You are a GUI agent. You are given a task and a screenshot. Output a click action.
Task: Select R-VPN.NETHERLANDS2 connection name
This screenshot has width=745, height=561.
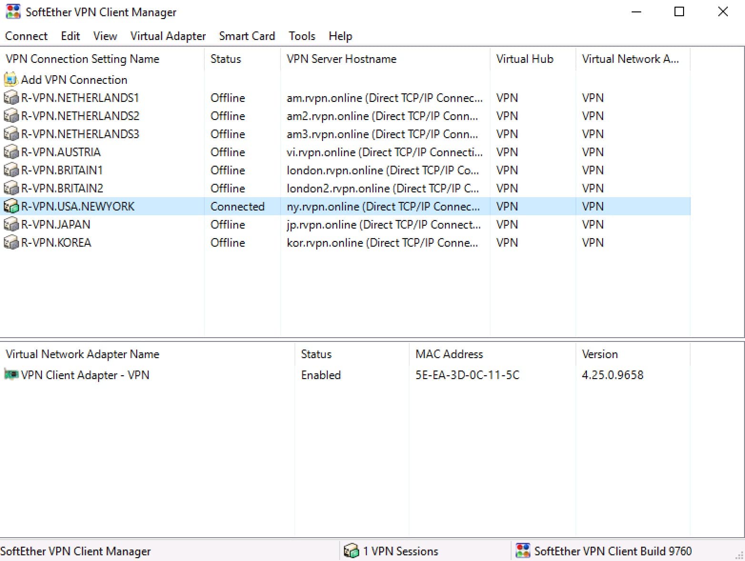[80, 116]
